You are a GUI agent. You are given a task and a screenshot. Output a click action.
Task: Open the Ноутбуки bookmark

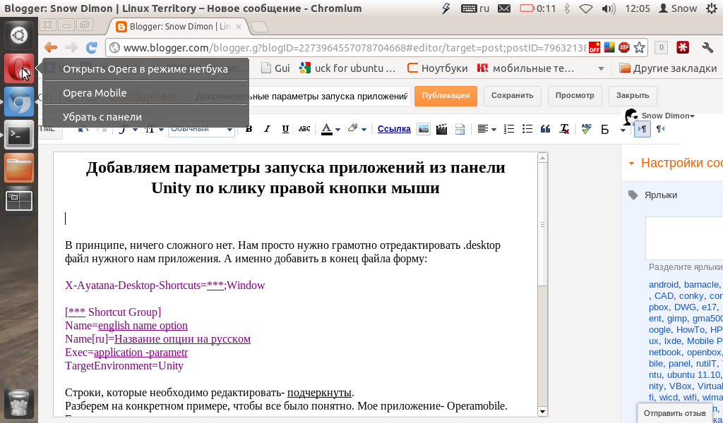438,68
